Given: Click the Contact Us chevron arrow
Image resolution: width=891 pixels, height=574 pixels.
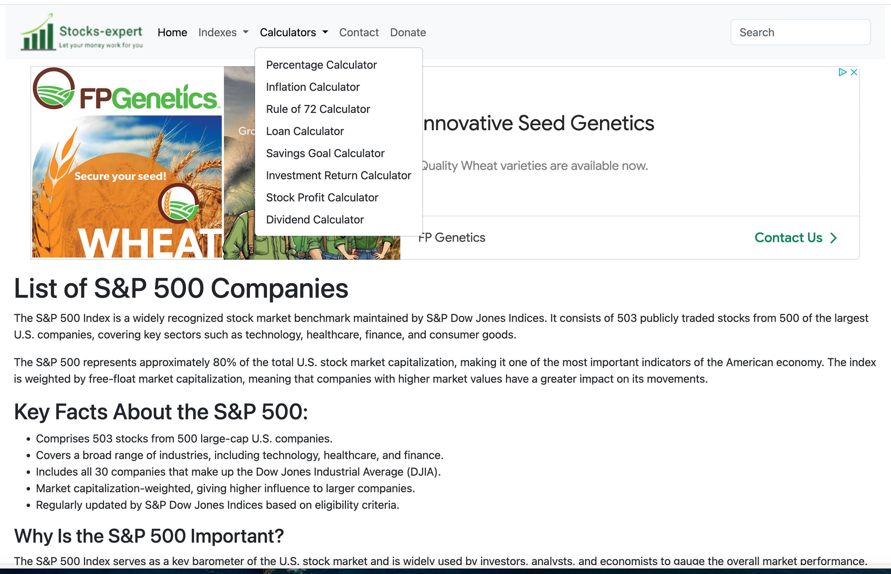Looking at the screenshot, I should pyautogui.click(x=833, y=238).
